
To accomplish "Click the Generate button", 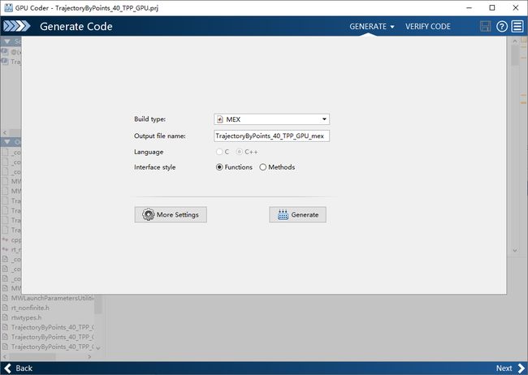I will [x=297, y=214].
